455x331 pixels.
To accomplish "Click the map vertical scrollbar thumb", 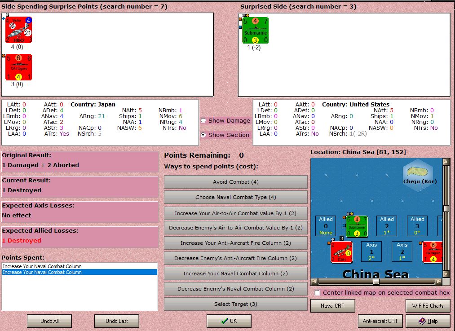I will pyautogui.click(x=446, y=208).
